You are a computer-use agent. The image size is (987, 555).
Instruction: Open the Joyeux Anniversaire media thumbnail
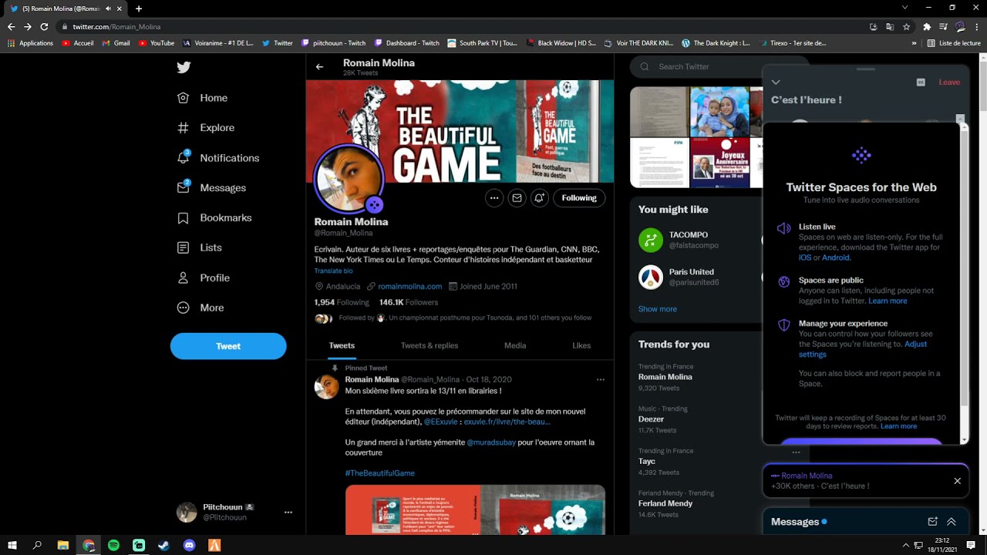tap(719, 163)
